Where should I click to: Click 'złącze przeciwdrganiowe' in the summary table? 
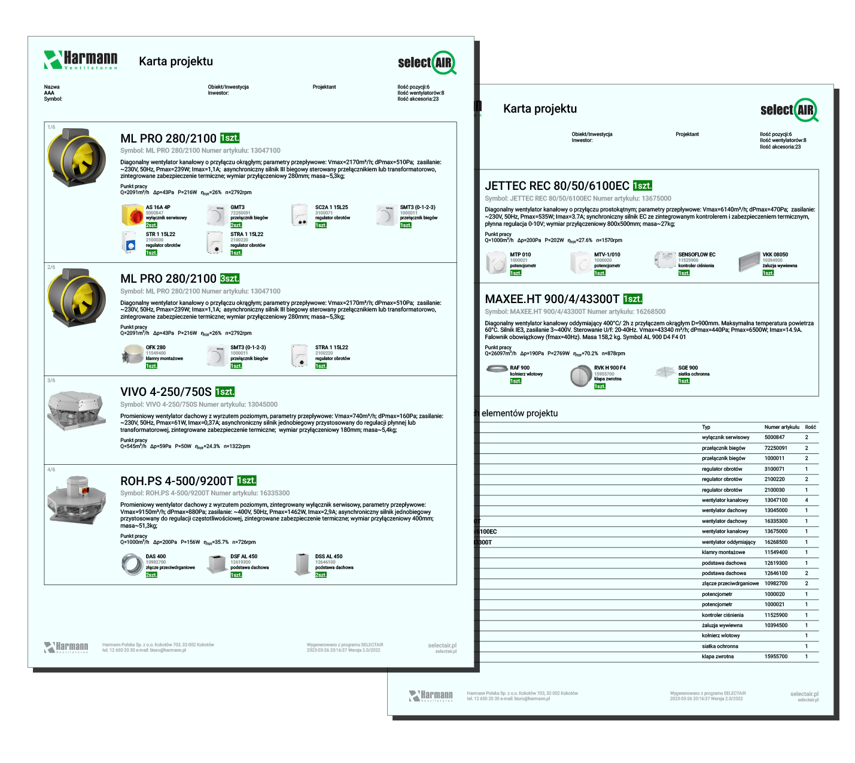(x=731, y=583)
